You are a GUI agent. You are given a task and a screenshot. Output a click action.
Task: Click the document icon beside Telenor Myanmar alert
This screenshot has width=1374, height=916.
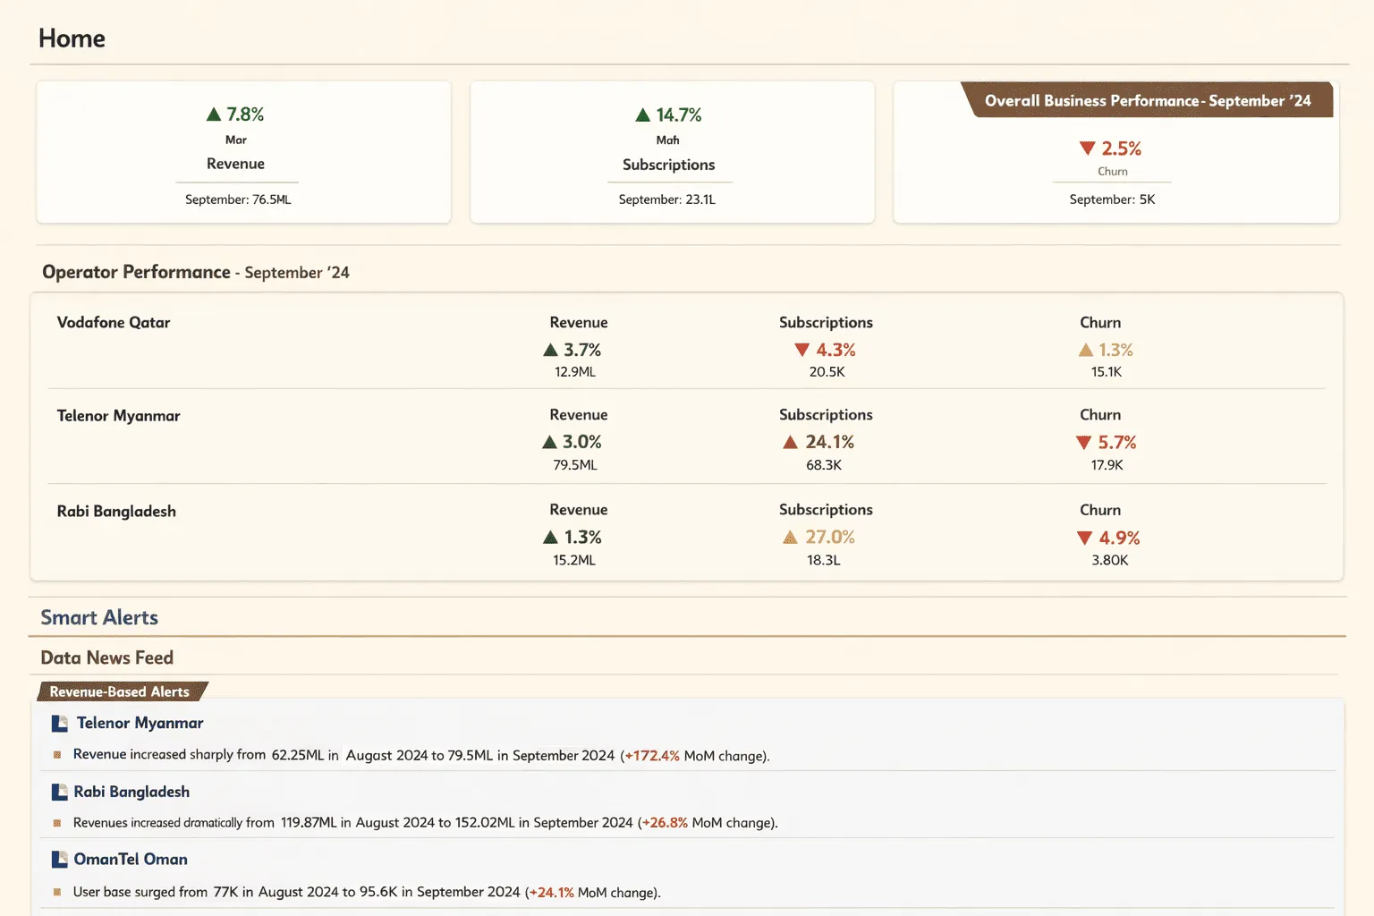[59, 723]
